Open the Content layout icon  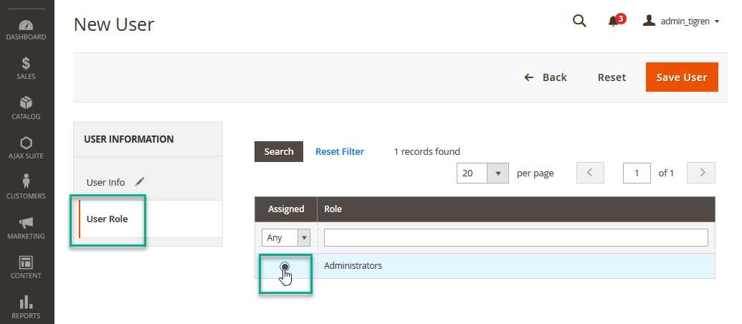tap(26, 263)
